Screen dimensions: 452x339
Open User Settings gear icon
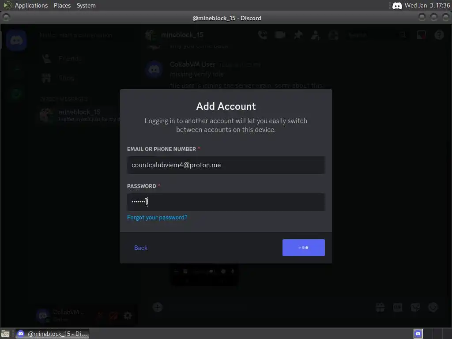point(128,316)
